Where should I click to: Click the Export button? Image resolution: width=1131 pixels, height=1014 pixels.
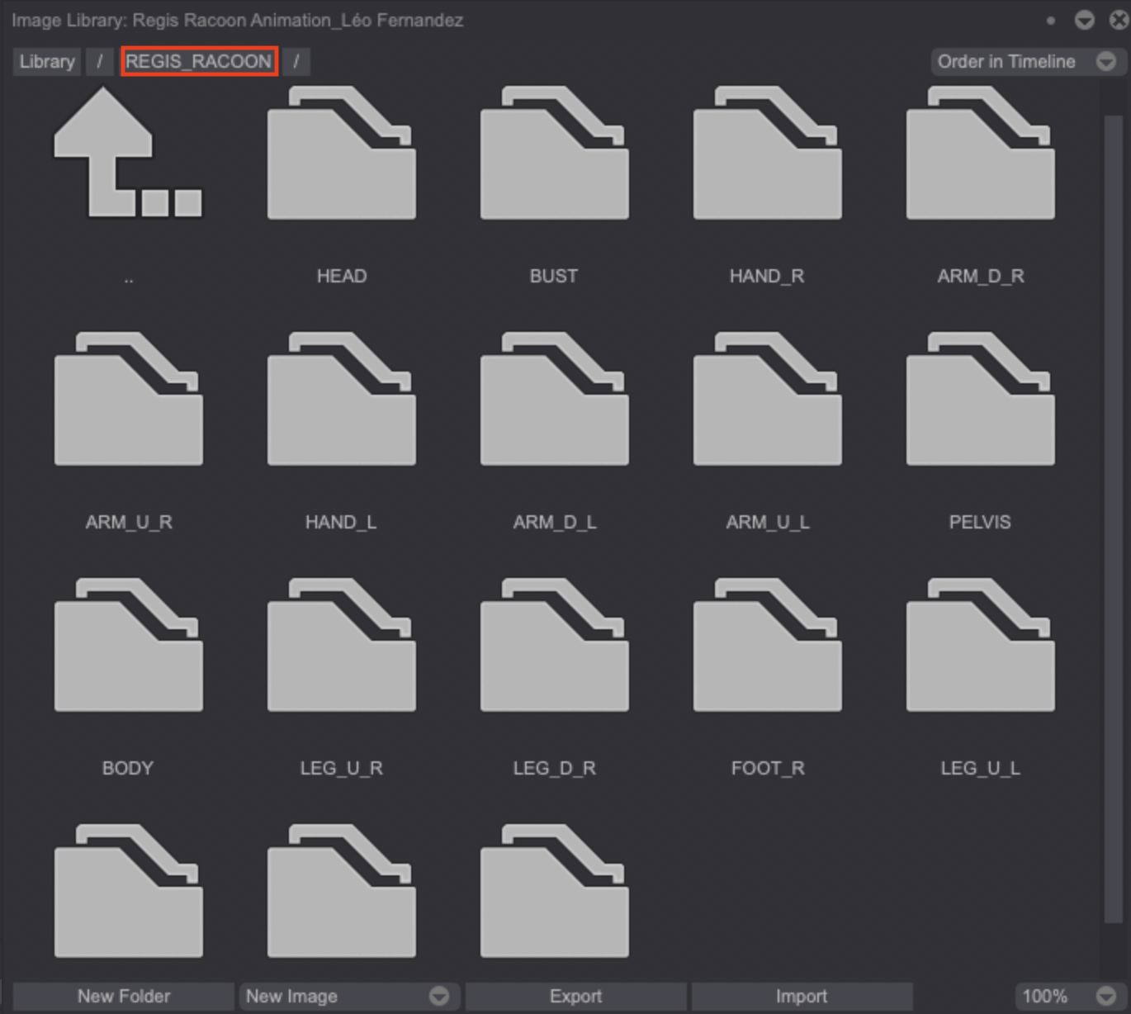coord(575,996)
